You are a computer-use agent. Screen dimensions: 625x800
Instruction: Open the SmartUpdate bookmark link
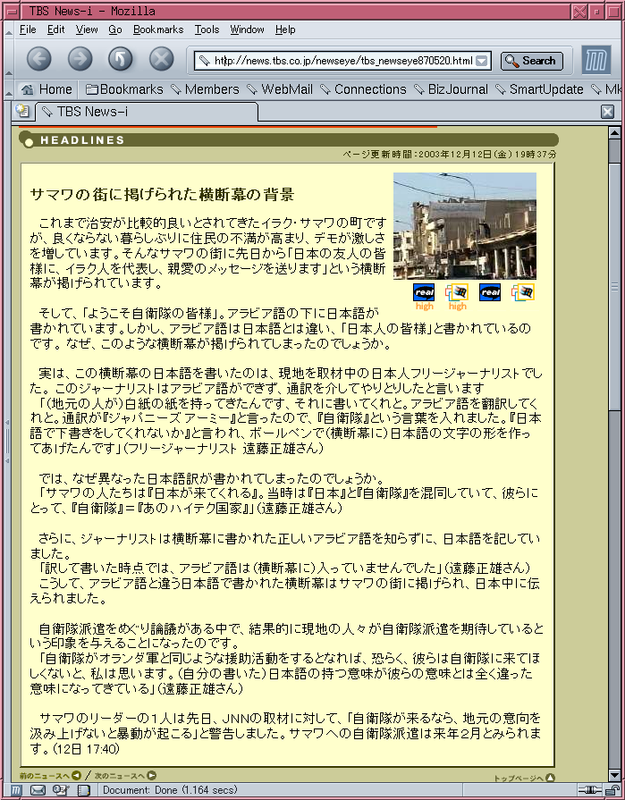(x=540, y=89)
